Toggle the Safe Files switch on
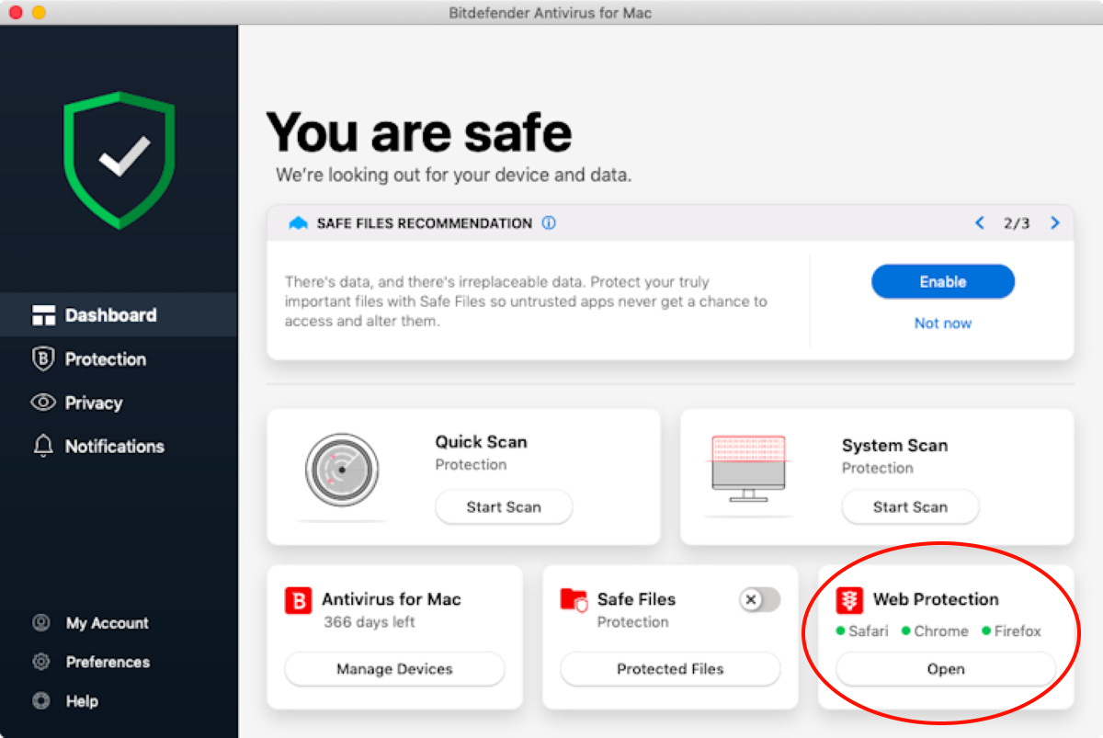Image resolution: width=1103 pixels, height=738 pixels. tap(760, 600)
